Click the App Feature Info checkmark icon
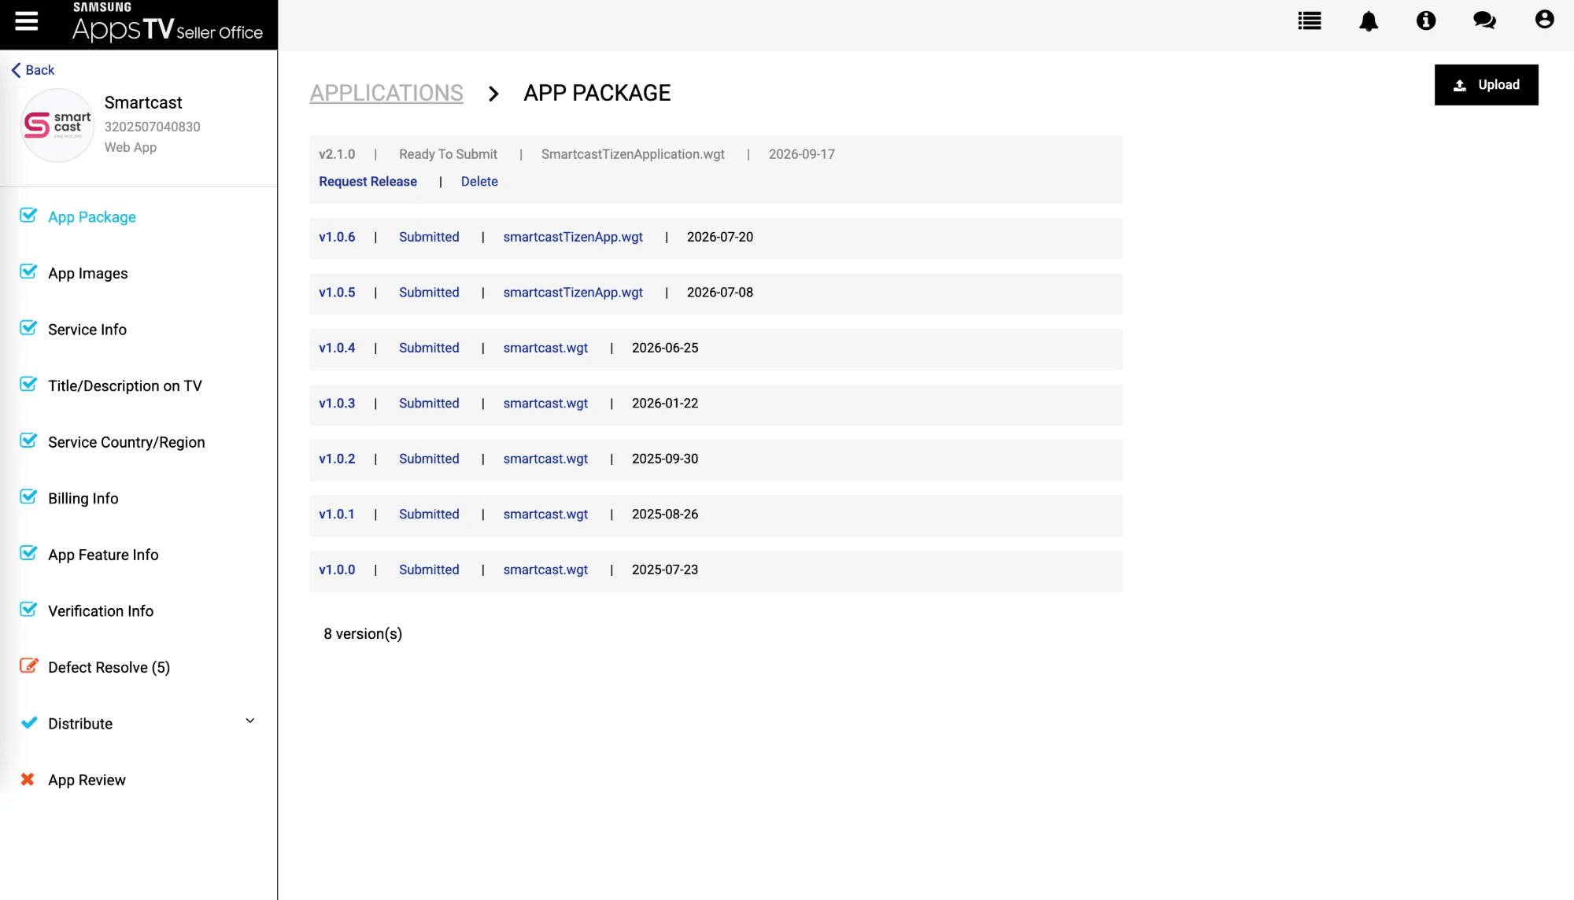 click(28, 553)
